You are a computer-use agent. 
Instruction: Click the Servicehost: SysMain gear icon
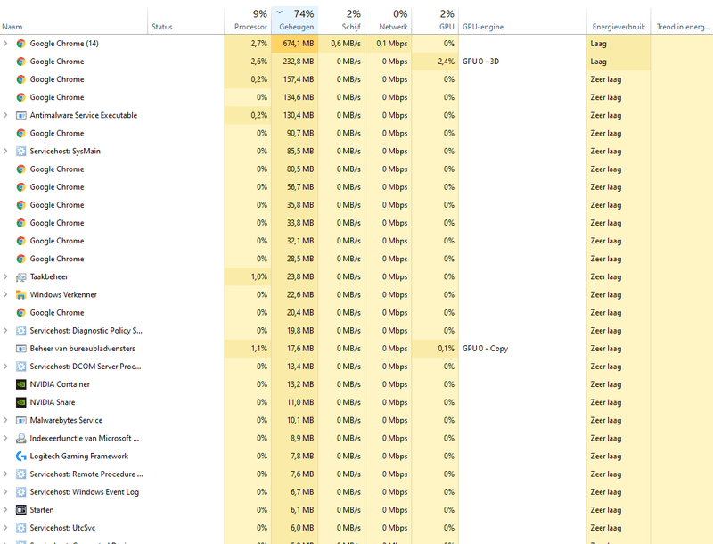coord(20,152)
